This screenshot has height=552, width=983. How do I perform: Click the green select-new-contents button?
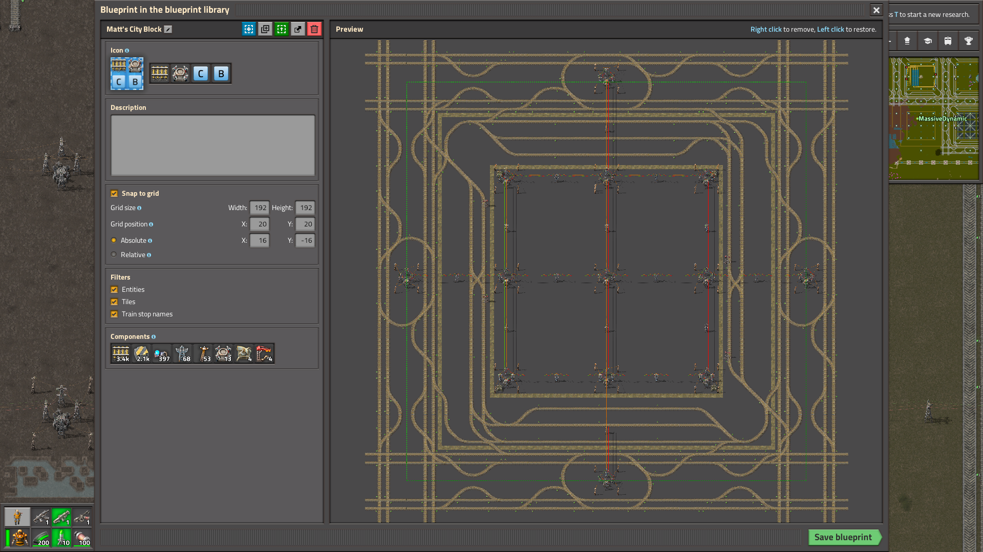tap(282, 29)
